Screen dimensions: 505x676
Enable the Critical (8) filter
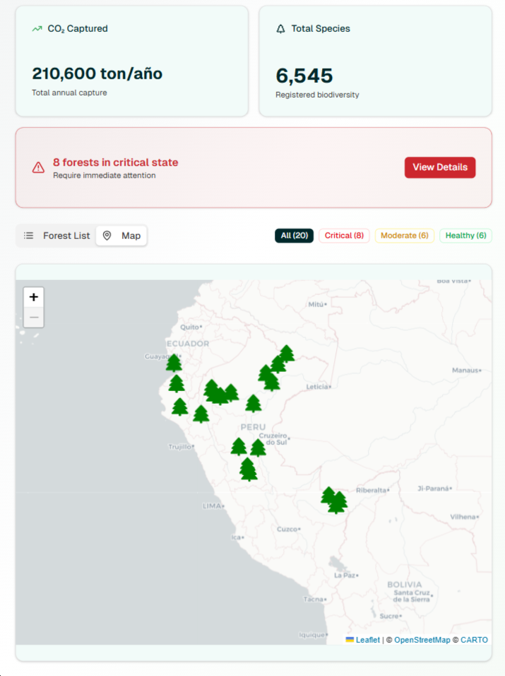coord(344,235)
